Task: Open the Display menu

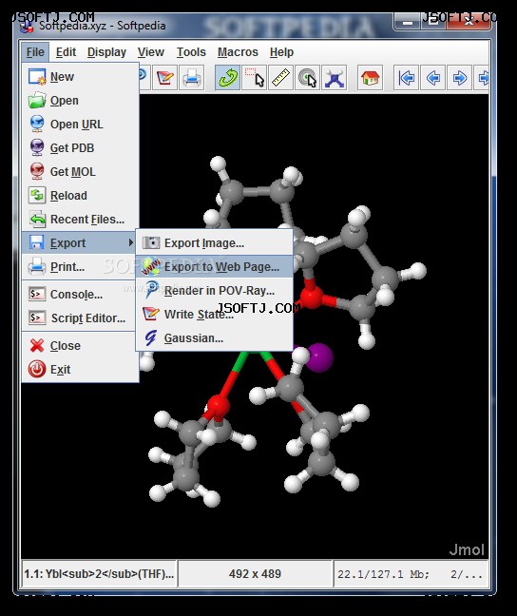Action: tap(106, 52)
